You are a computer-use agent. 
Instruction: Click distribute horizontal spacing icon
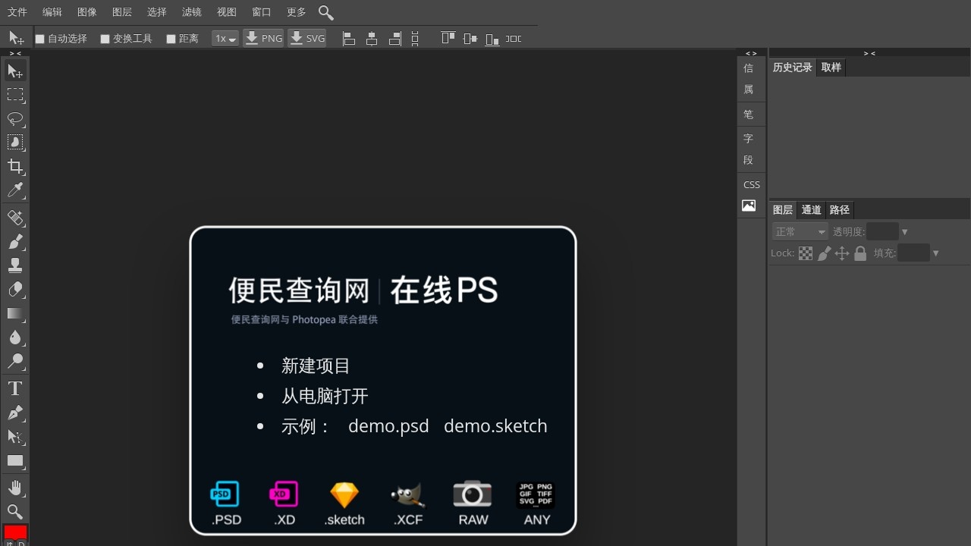pos(514,39)
